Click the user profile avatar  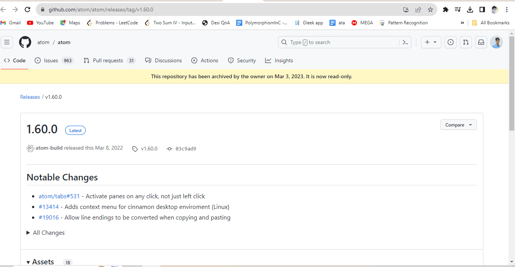pos(496,42)
